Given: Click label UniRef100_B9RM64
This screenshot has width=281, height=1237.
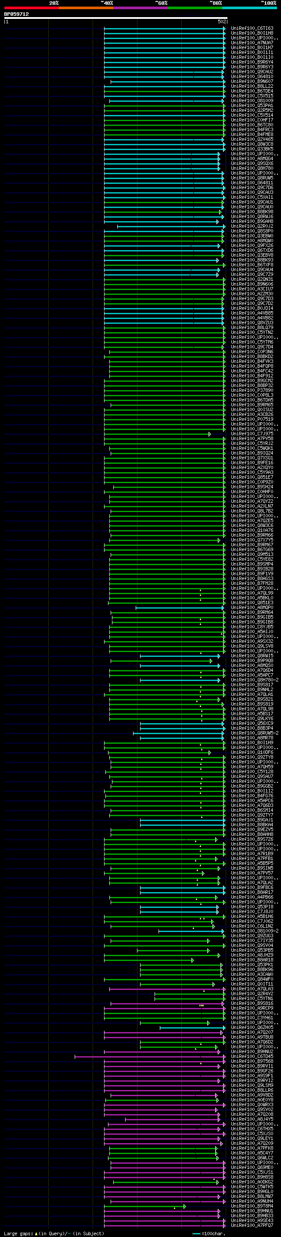Looking at the screenshot, I should (252, 612).
